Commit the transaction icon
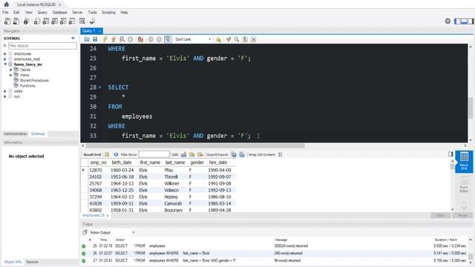This screenshot has width=475, height=267. coord(151,39)
